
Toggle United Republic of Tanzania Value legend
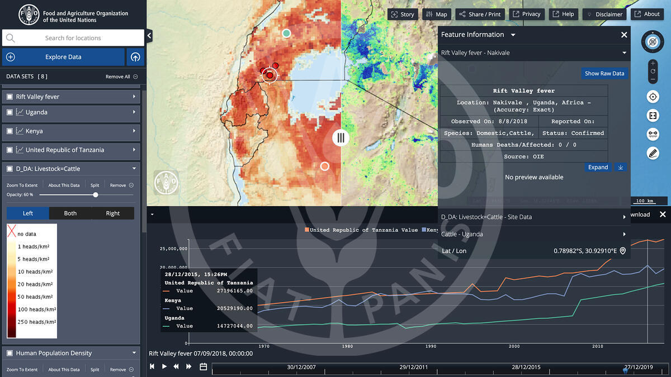361,230
